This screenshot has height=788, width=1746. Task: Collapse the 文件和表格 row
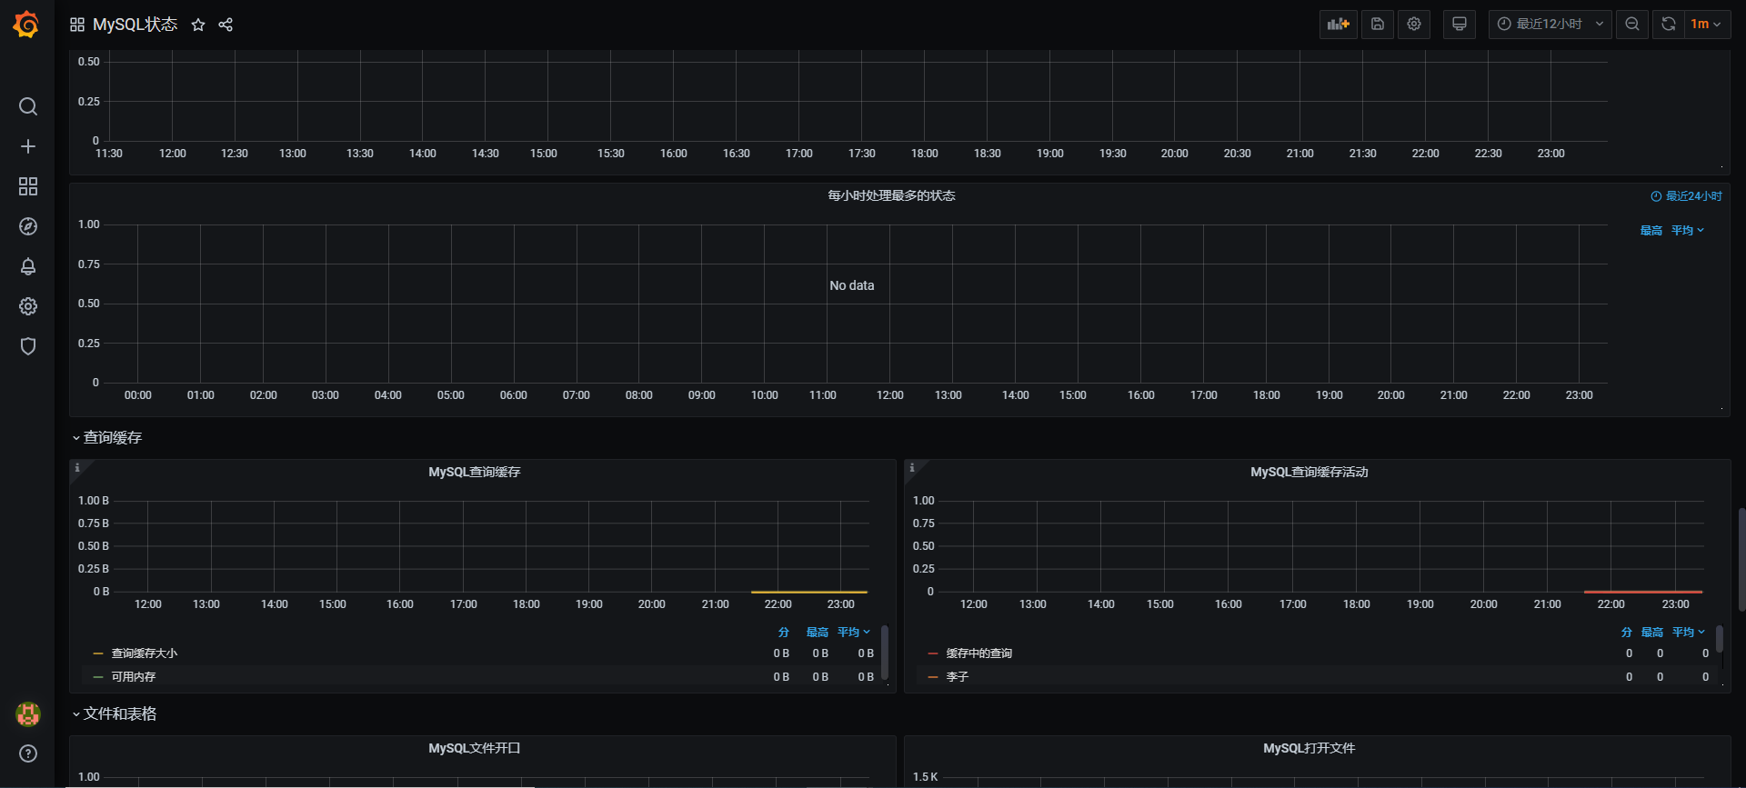(114, 714)
